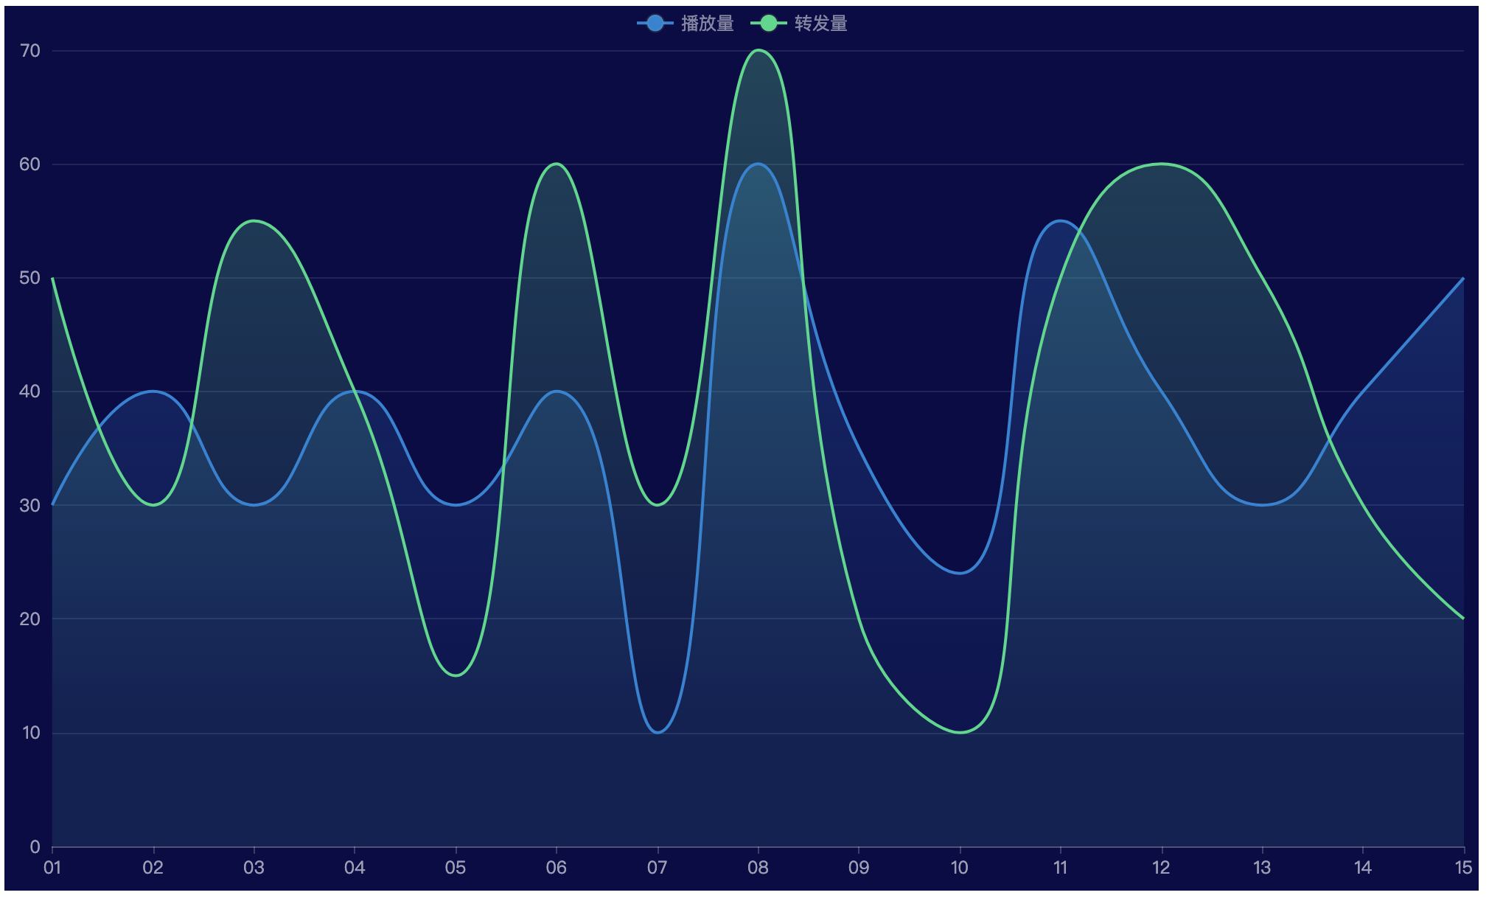The width and height of the screenshot is (1489, 898).
Task: Toggle the green 转发量 legend marker
Action: [768, 24]
